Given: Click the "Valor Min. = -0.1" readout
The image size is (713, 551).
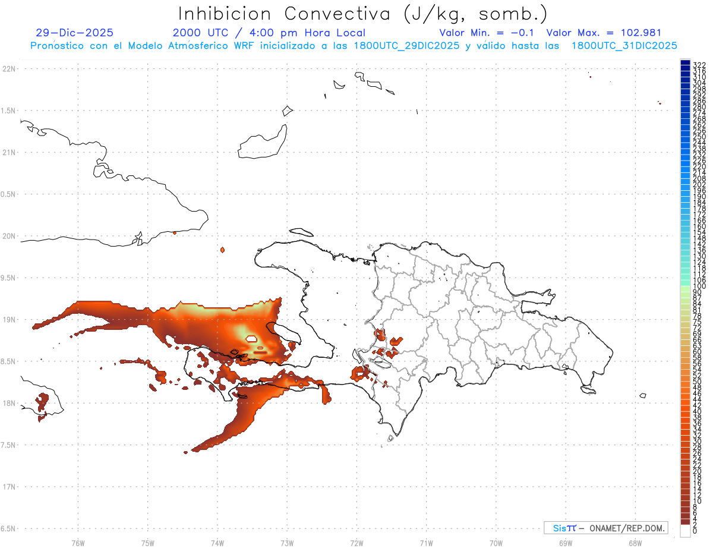Looking at the screenshot, I should pyautogui.click(x=486, y=33).
